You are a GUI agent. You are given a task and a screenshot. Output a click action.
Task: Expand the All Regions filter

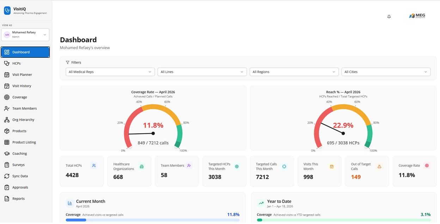(294, 71)
